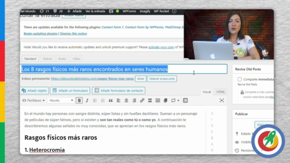
Task: Open WPForms admin bar menu
Action: click(x=129, y=11)
